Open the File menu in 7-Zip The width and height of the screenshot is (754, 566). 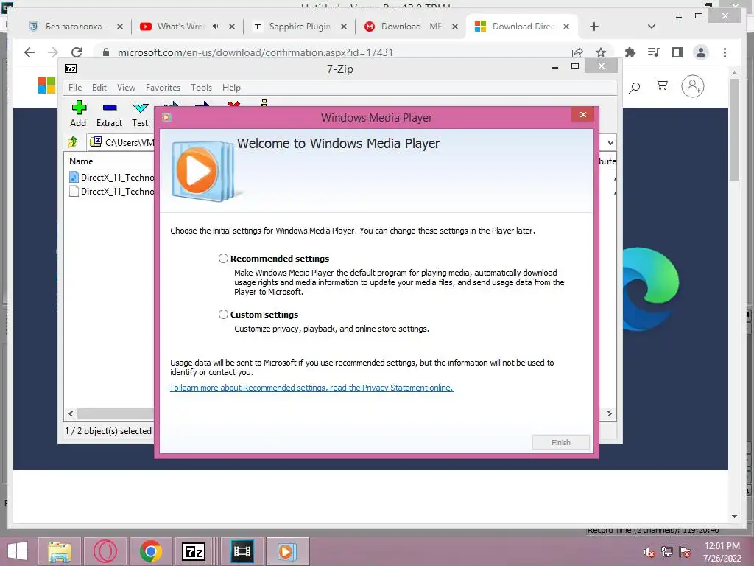[75, 88]
